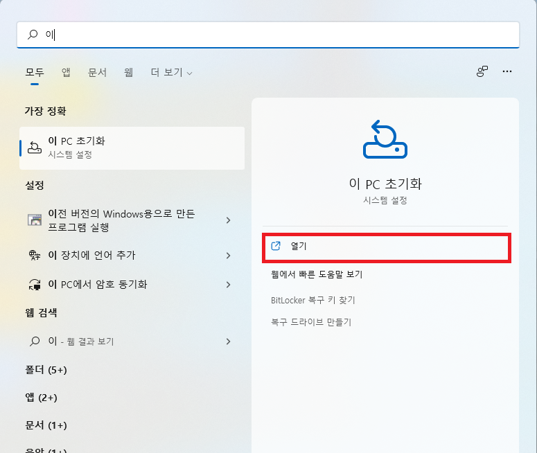Click the large reset PC icon in preview pane
This screenshot has height=453, width=537.
[x=385, y=139]
